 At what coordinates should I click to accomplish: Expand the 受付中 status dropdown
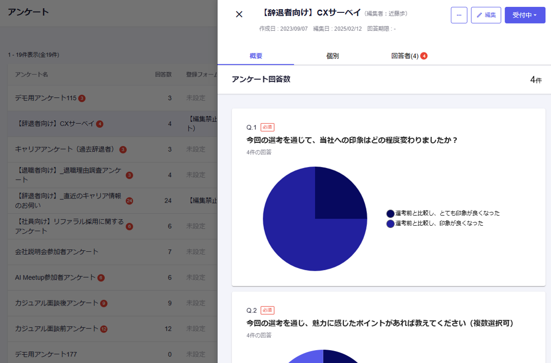coord(525,15)
